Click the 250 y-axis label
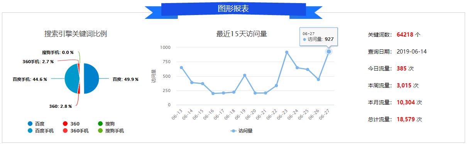The image size is (467, 144). coord(166,90)
